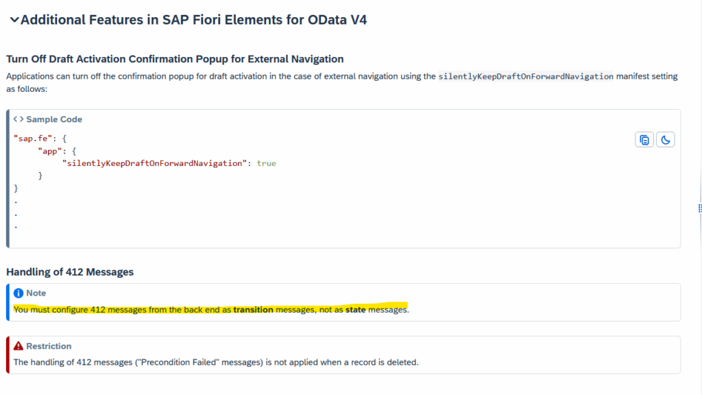
Task: Click the 'true' value in the code
Action: 267,163
